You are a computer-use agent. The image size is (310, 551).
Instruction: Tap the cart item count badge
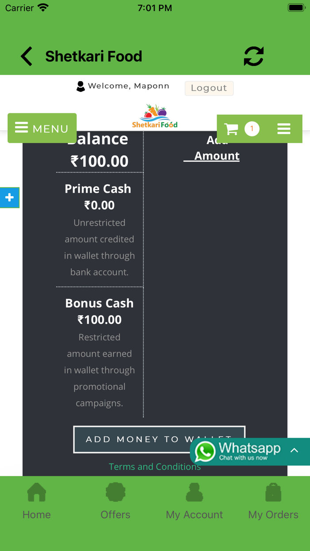pos(252,129)
